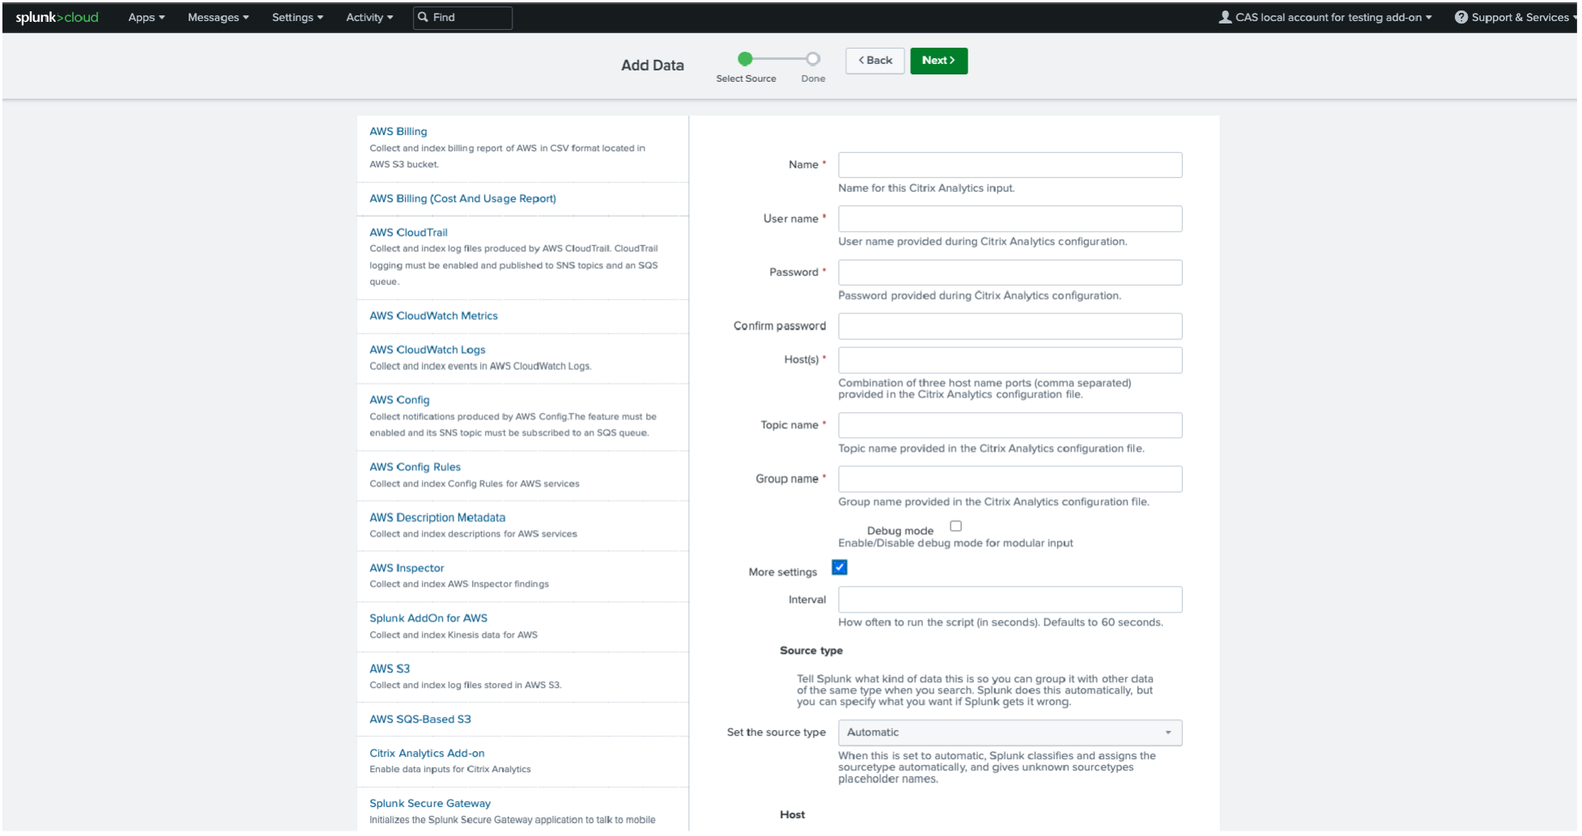Click the Done step indicator circle
1582x836 pixels.
pyautogui.click(x=813, y=58)
